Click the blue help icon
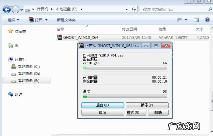213x136 pixels. (207, 20)
